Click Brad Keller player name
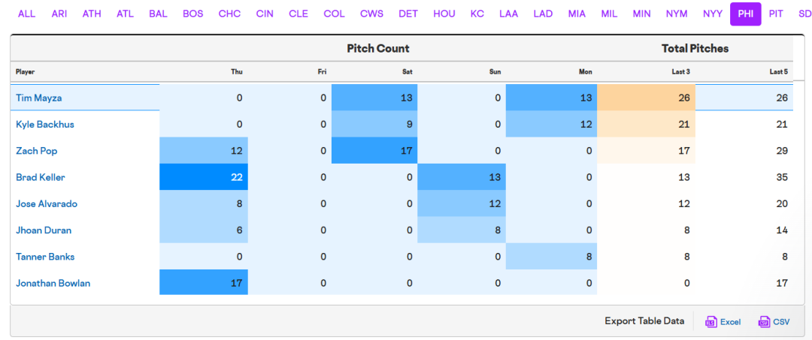The height and width of the screenshot is (340, 812). tap(41, 177)
